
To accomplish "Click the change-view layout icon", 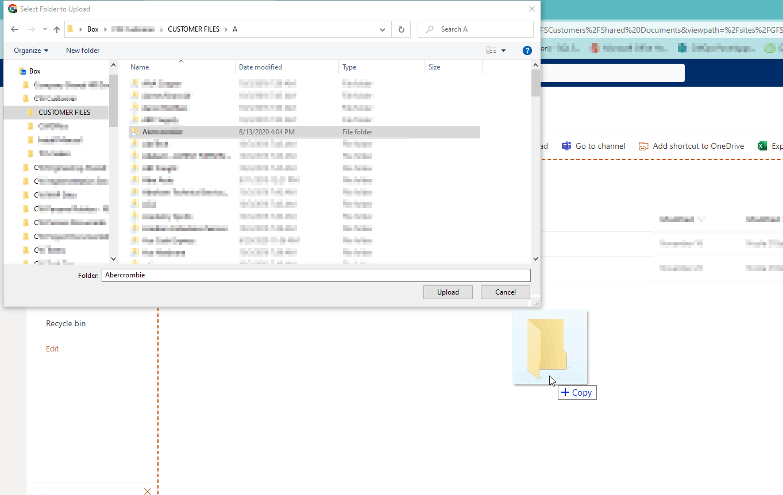I will pyautogui.click(x=492, y=50).
